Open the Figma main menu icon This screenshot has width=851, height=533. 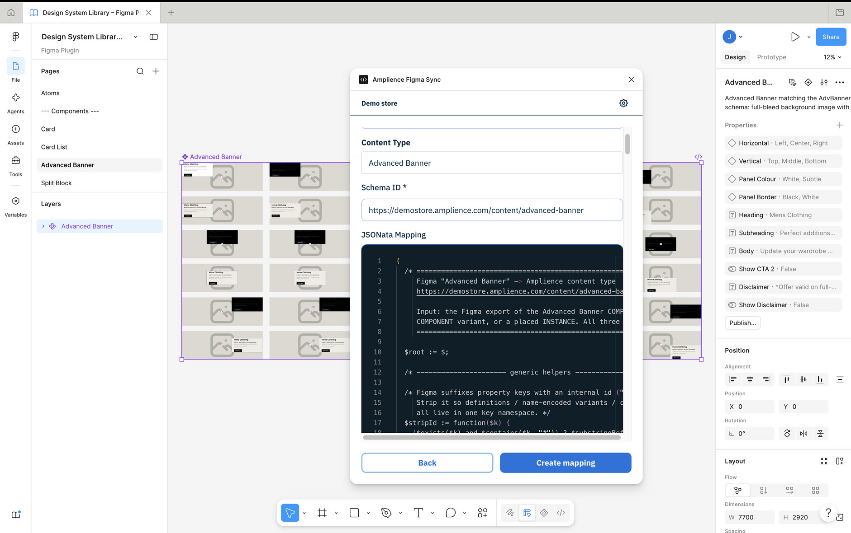[15, 37]
